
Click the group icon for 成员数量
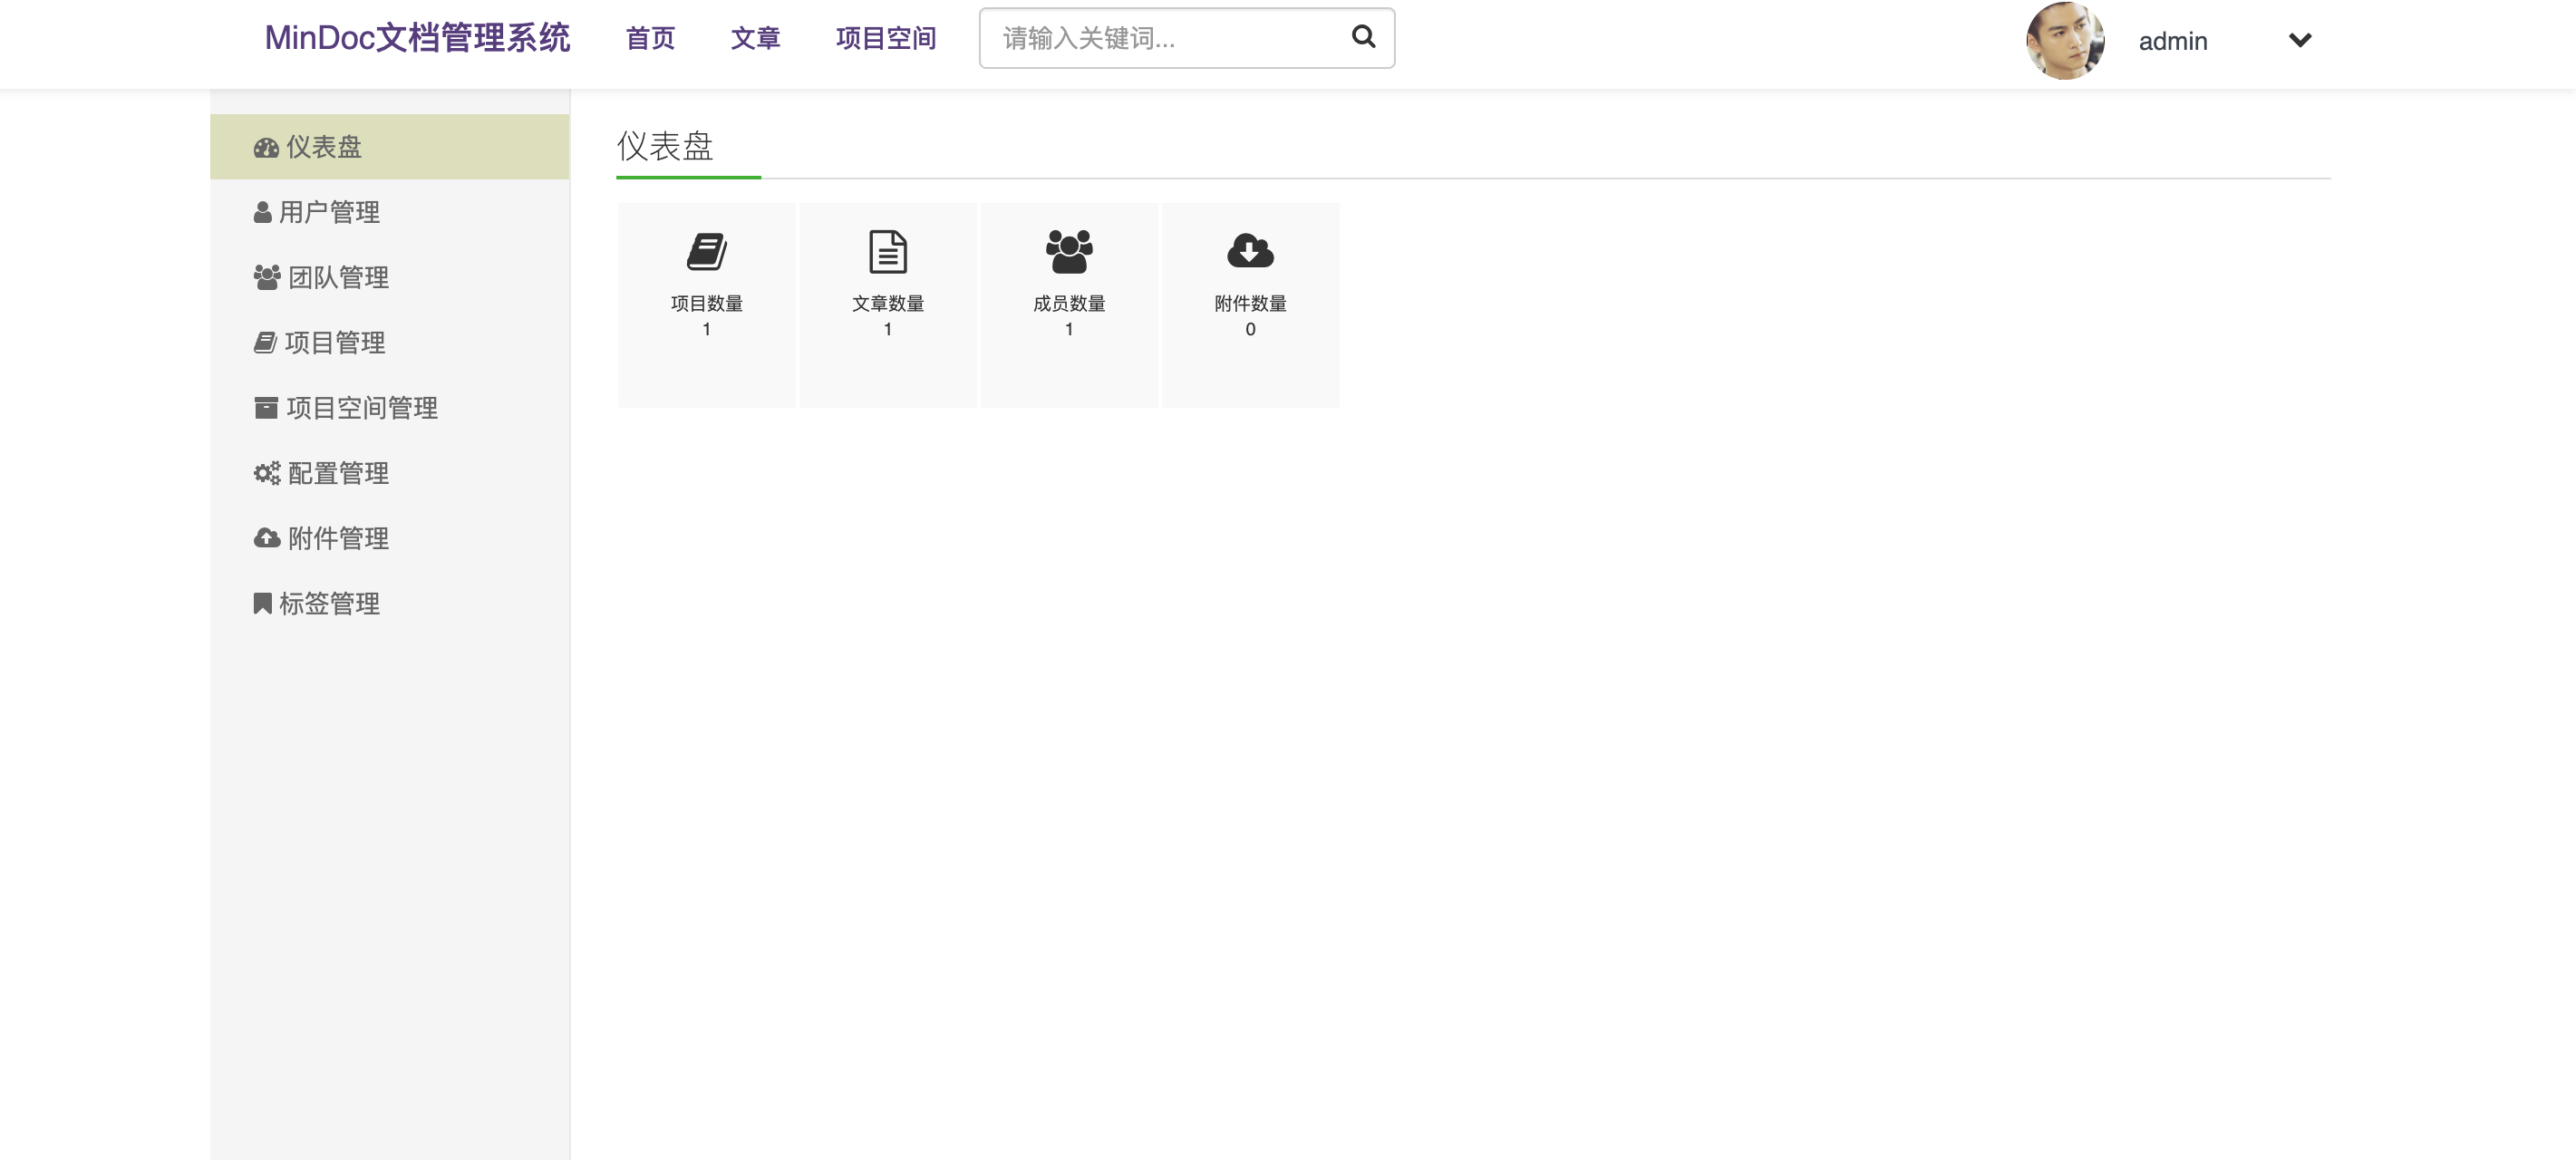[1069, 252]
